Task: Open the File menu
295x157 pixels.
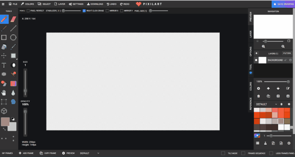Action: 13,4
